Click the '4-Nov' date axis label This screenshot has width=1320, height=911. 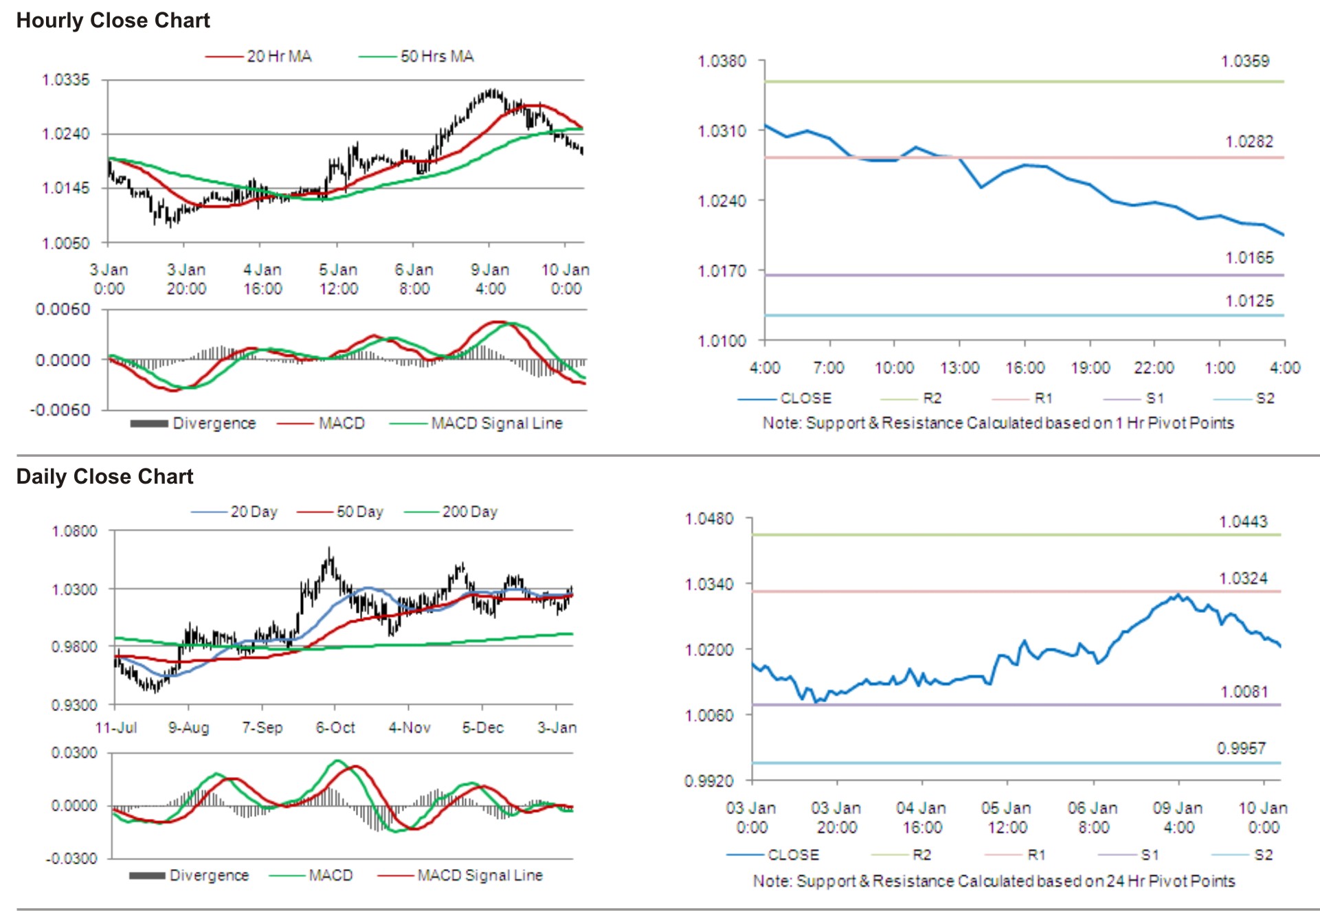(x=410, y=728)
